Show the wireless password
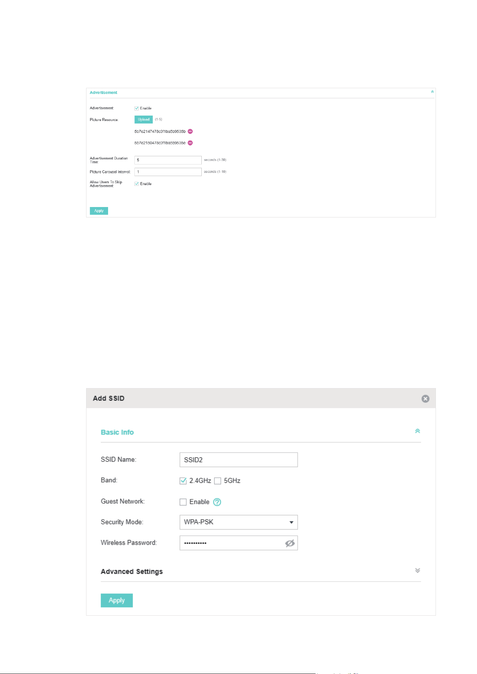 pyautogui.click(x=290, y=543)
